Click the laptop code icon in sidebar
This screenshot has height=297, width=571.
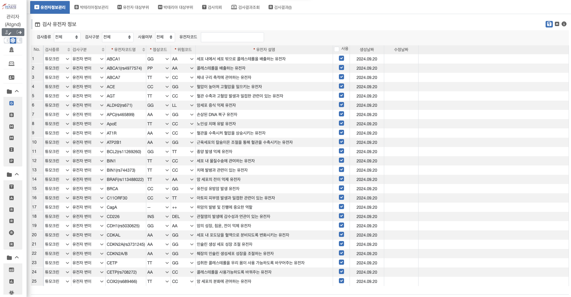click(11, 64)
